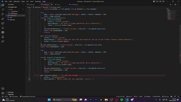Open the Edit menu
This screenshot has width=181, height=102.
pos(10,1)
